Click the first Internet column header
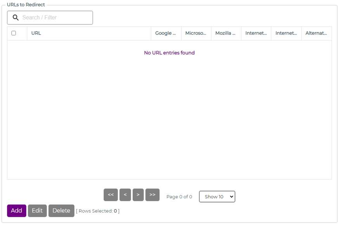The image size is (339, 225). [256, 33]
